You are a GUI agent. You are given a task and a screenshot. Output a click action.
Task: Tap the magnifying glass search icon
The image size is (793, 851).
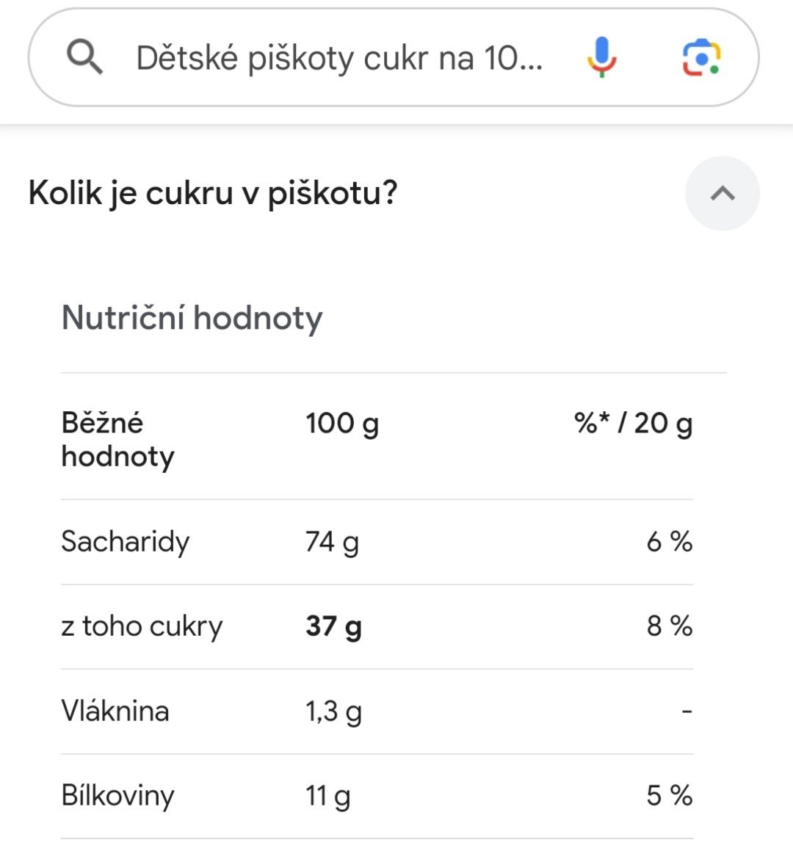(85, 57)
